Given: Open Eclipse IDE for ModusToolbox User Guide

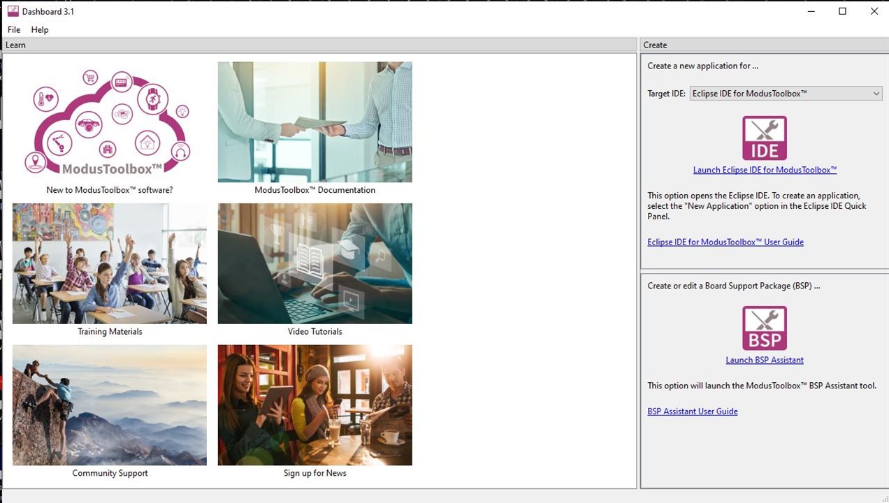Looking at the screenshot, I should 725,242.
